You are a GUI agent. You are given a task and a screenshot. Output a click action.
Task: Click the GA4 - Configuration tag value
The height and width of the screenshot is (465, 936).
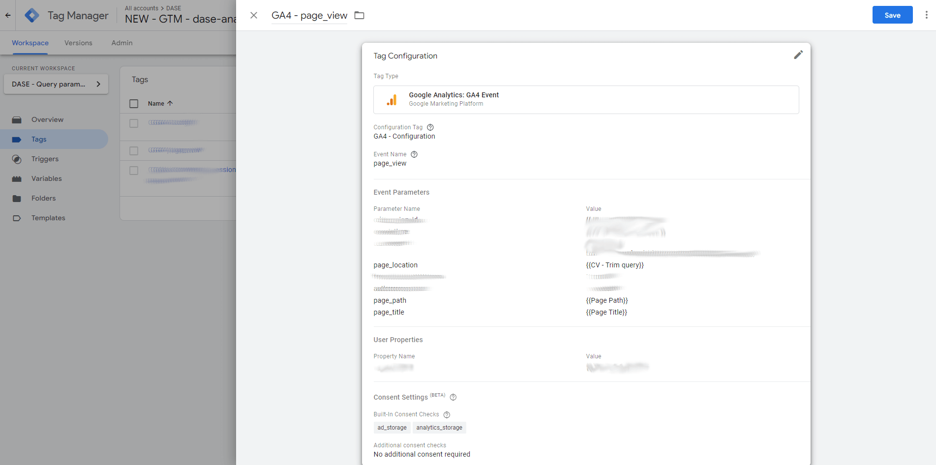point(404,136)
